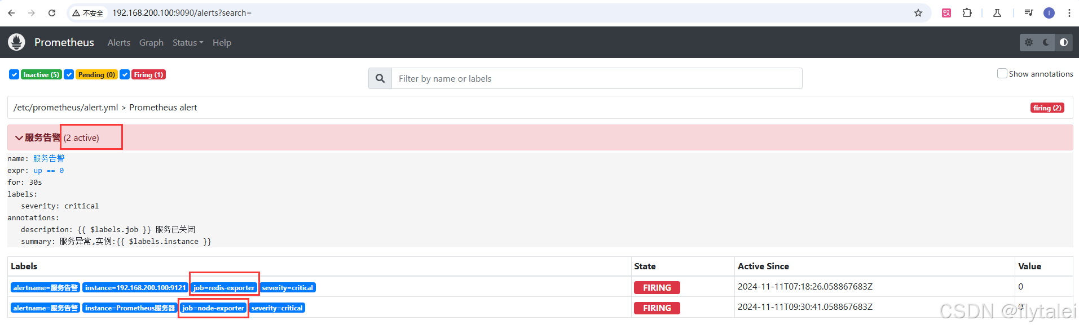Viewport: 1079px width, 329px height.
Task: Open the browser extensions puzzle icon
Action: (967, 13)
